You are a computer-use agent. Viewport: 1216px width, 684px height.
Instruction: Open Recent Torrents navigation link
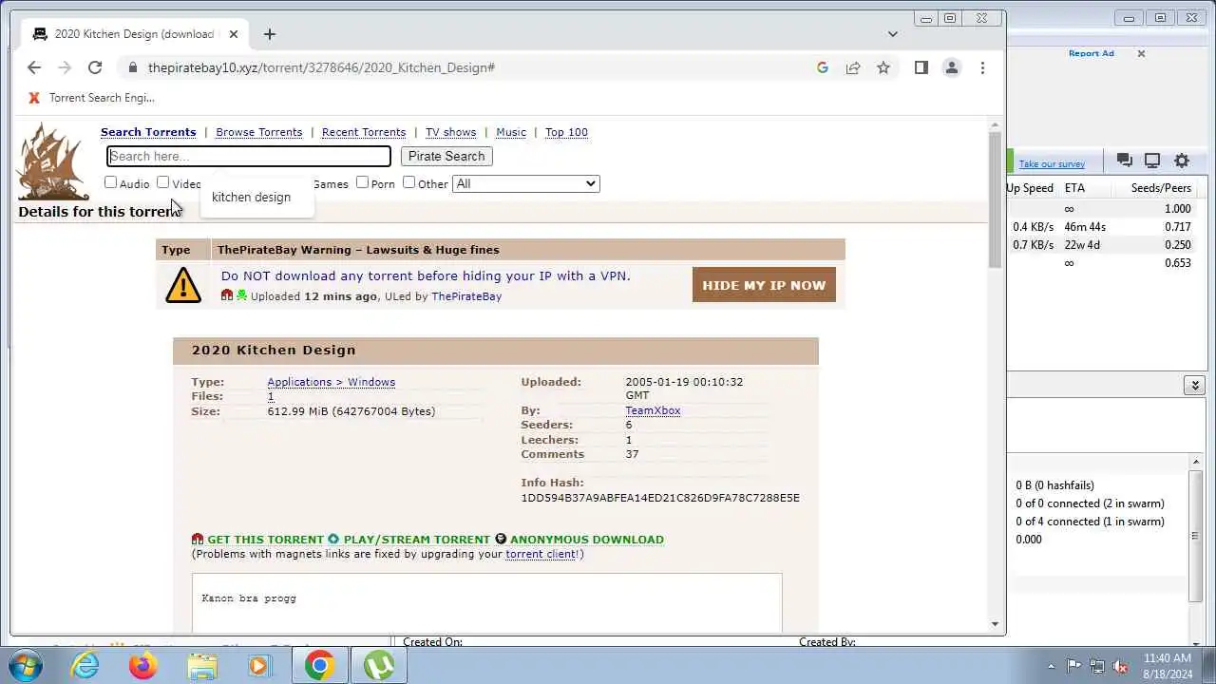[364, 132]
